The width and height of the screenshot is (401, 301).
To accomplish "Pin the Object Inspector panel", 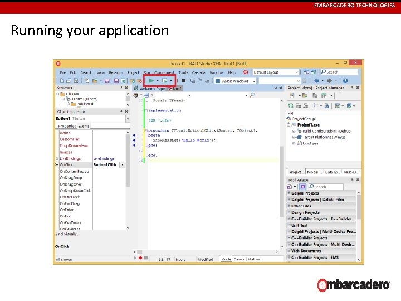I will (121, 111).
